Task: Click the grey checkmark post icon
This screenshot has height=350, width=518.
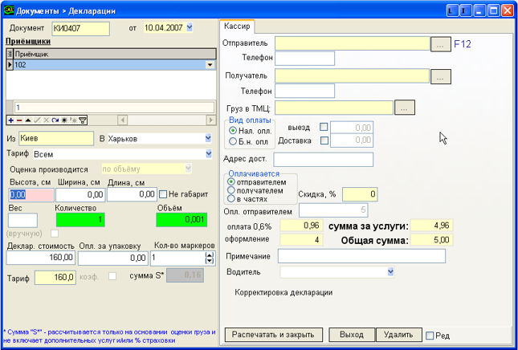Action: coord(37,120)
